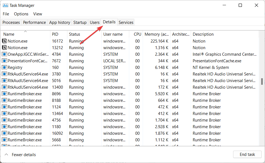Sort by the Memory column header
Viewport: 265px width, 163px height.
click(x=157, y=34)
